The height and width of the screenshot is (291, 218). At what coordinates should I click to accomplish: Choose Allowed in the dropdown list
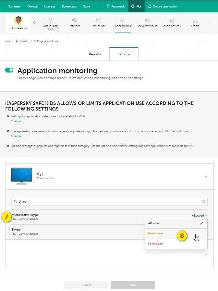tap(176, 223)
